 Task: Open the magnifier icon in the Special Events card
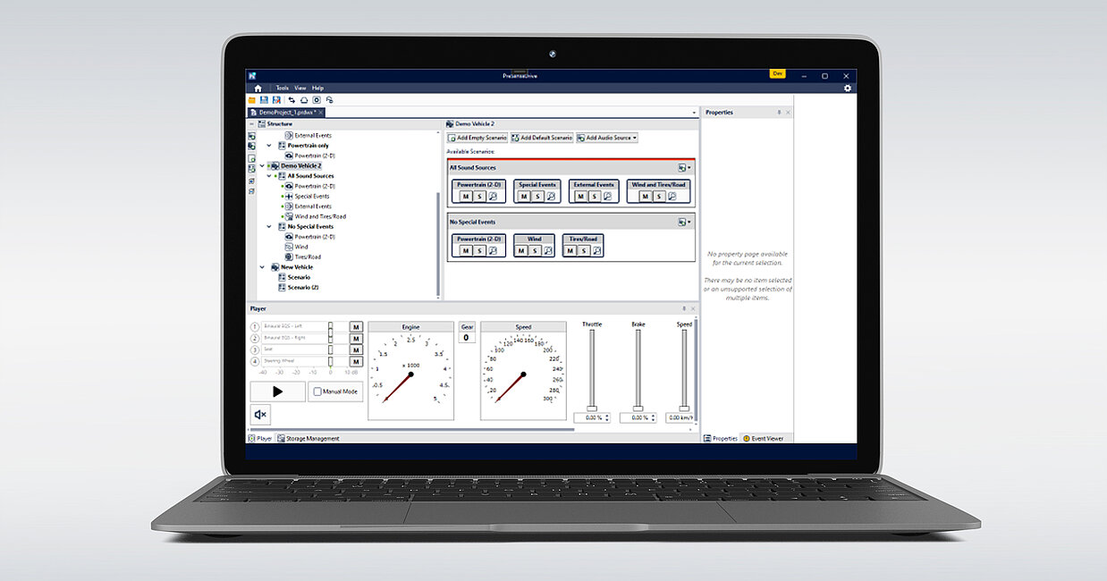coord(551,197)
